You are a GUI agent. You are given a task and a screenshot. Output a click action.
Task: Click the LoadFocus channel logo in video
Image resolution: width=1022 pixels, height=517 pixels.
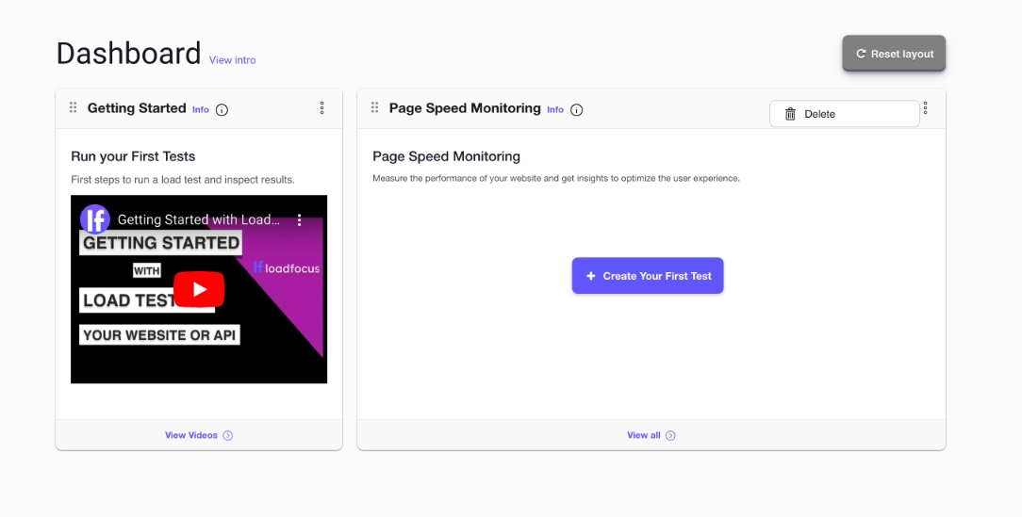point(95,219)
